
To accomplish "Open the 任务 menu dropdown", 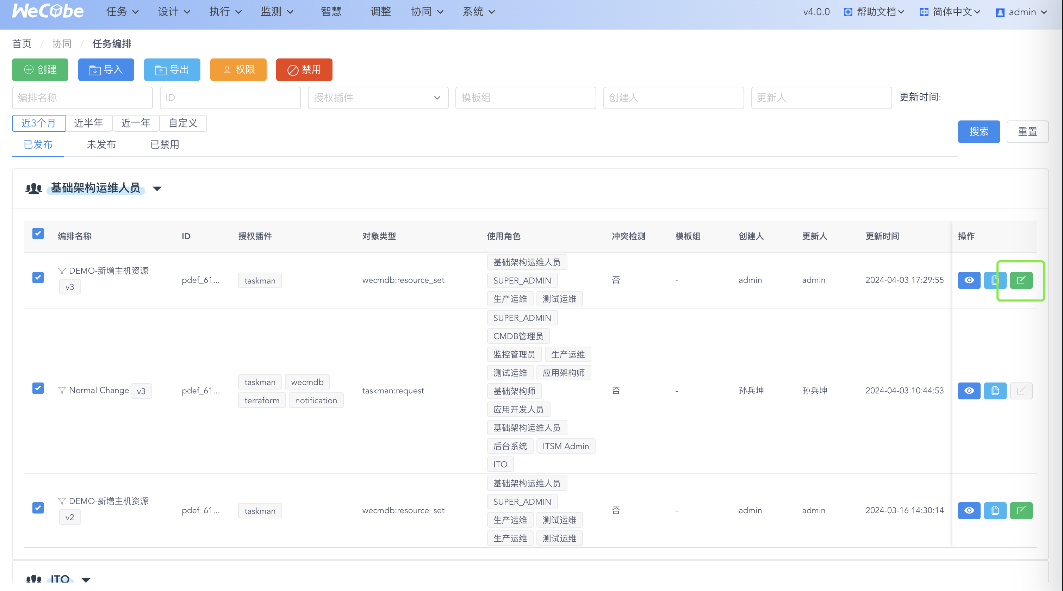I will pos(122,12).
